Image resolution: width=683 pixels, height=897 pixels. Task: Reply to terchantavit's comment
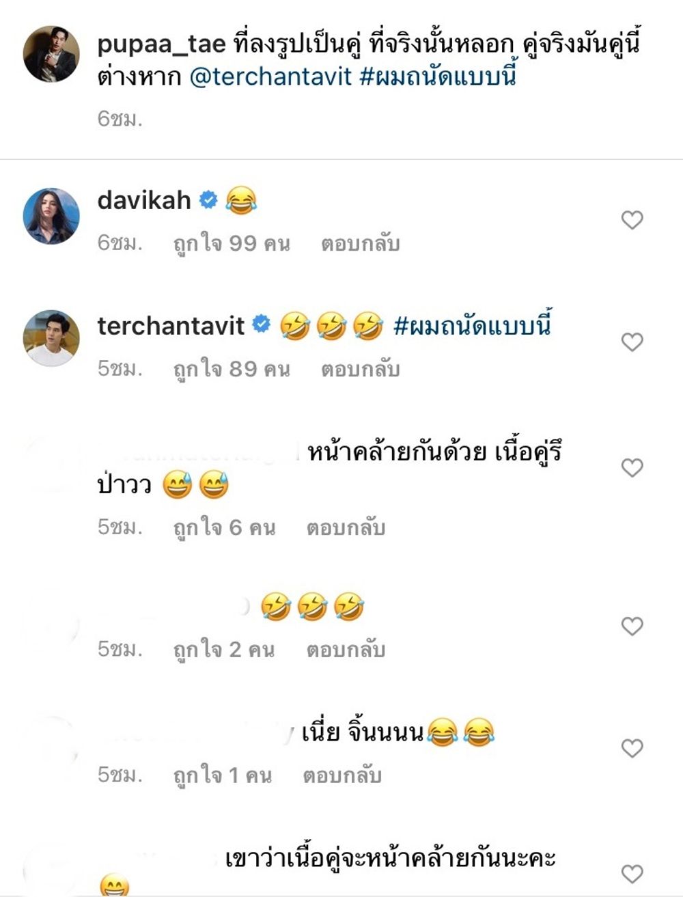coord(360,369)
